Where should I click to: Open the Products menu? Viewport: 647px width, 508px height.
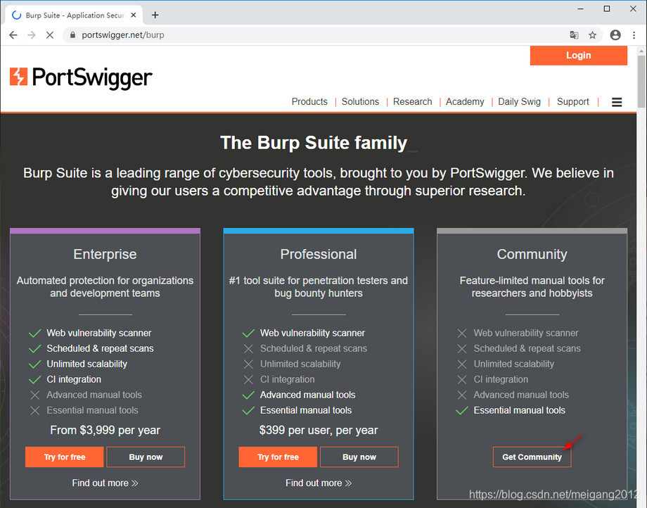point(309,101)
